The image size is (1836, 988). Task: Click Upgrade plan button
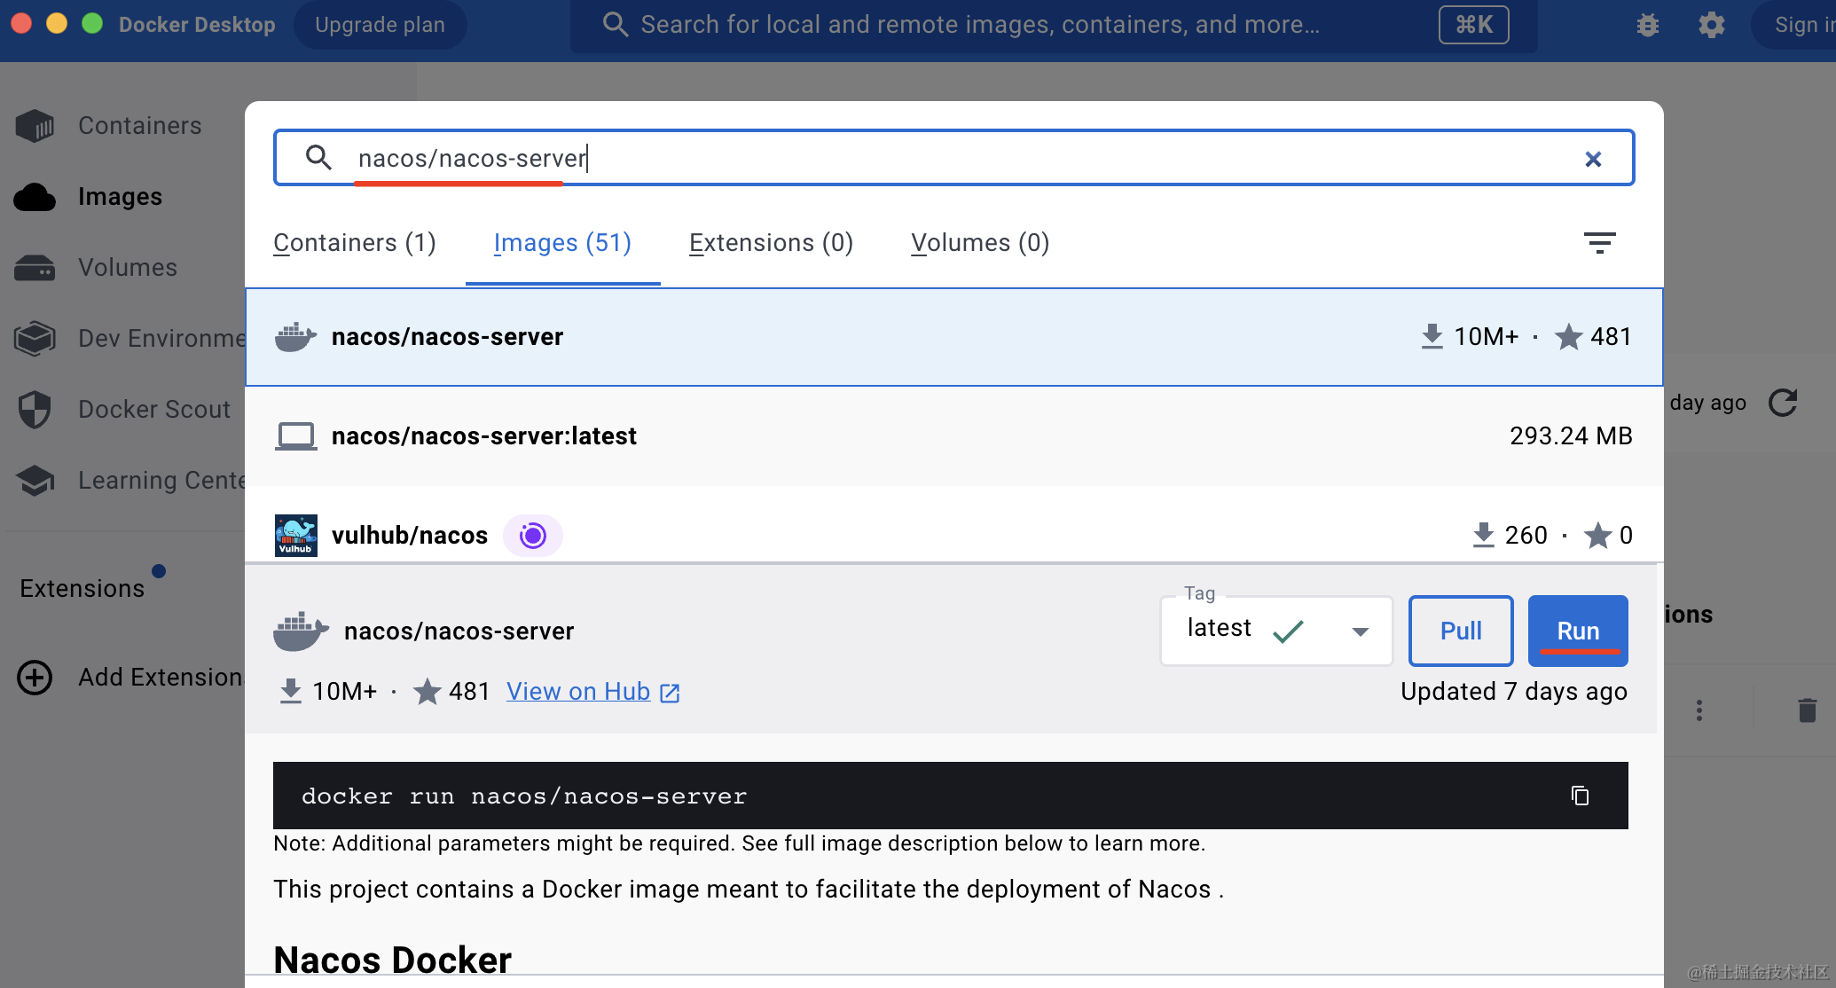click(x=380, y=25)
